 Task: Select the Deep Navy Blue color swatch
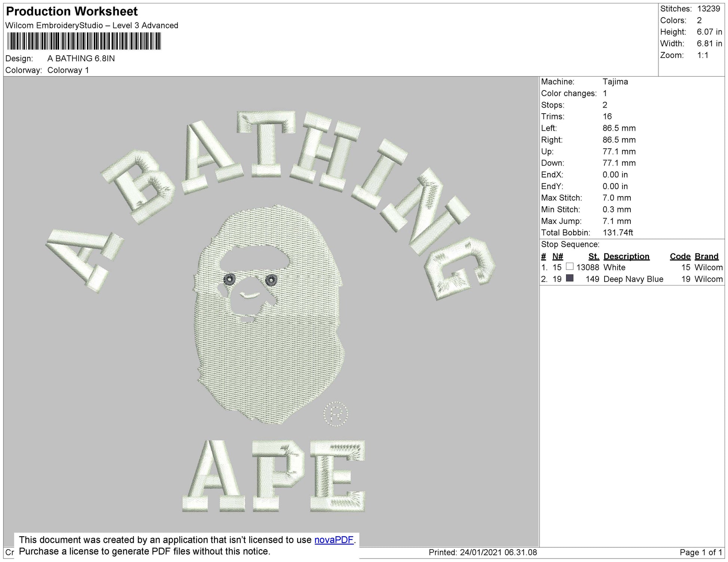coord(569,278)
